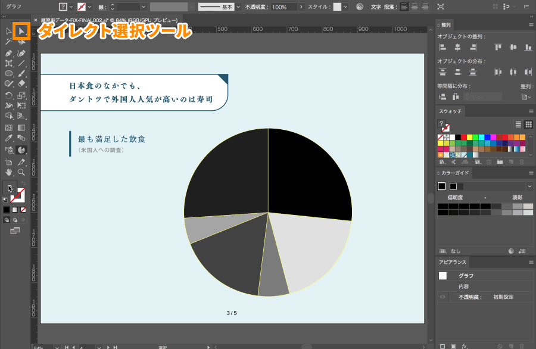Open the 文字 panel link
The width and height of the screenshot is (536, 349).
(x=376, y=7)
